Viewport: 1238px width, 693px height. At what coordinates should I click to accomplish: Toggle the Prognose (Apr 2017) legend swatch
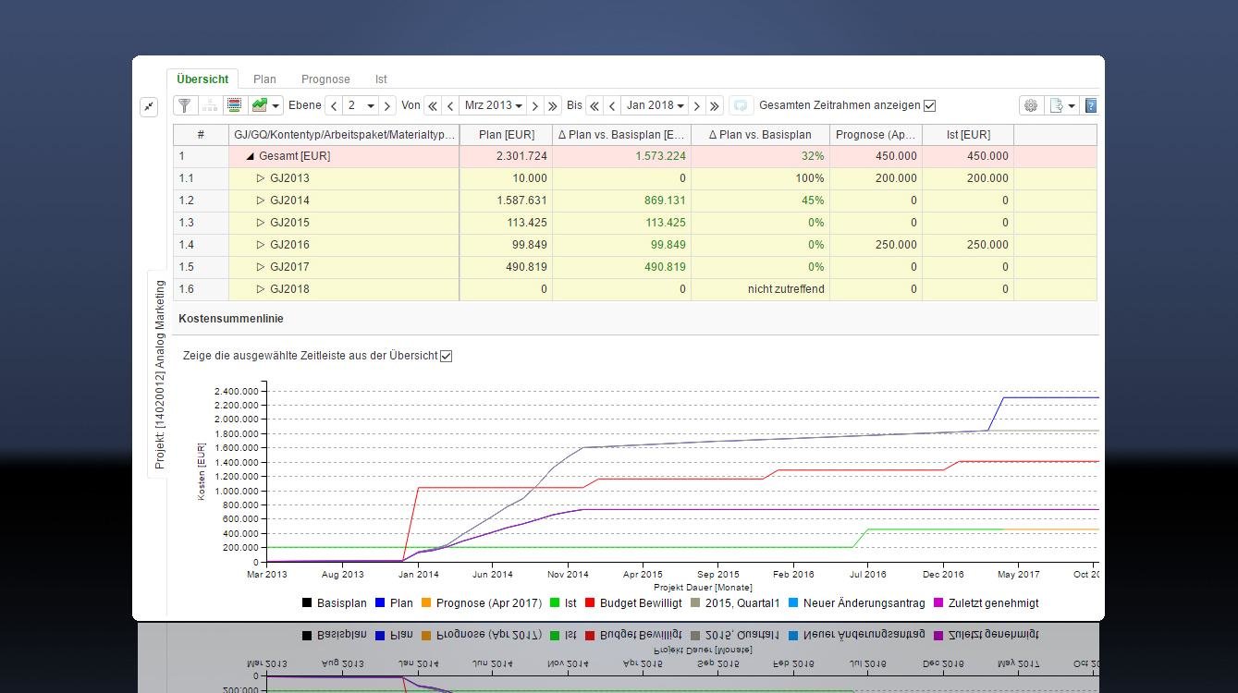pos(426,603)
